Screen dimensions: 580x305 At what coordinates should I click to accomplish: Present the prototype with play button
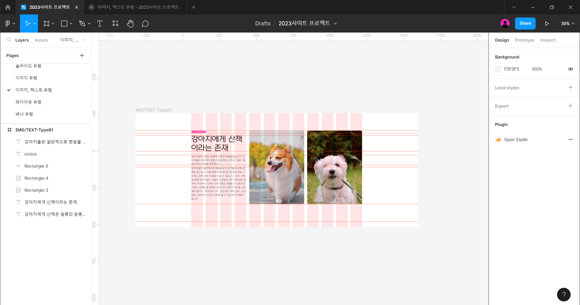(547, 24)
